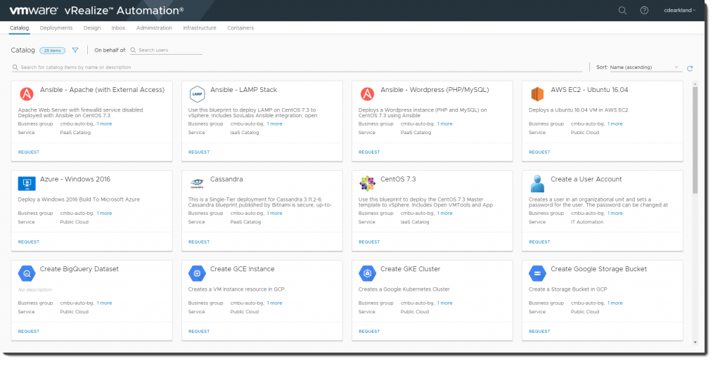
Task: Click the catalog vertical scrollbar
Action: 695,140
